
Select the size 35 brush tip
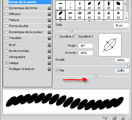click(x=118, y=5)
